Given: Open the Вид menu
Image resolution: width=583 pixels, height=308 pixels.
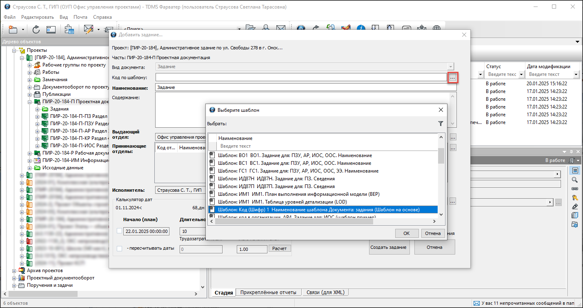Looking at the screenshot, I should tap(64, 17).
